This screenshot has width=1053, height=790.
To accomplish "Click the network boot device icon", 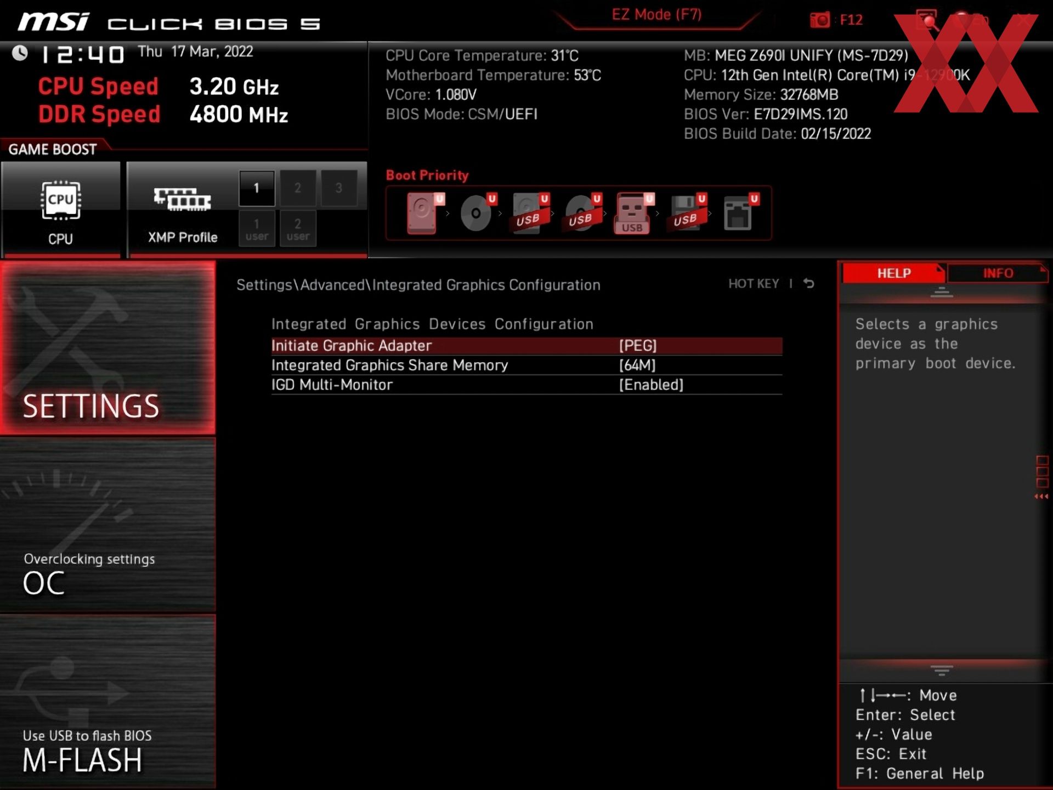I will tap(740, 213).
